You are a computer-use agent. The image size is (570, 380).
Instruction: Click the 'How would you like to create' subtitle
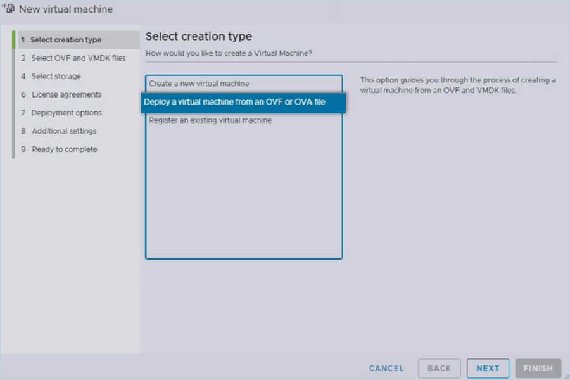click(x=229, y=54)
